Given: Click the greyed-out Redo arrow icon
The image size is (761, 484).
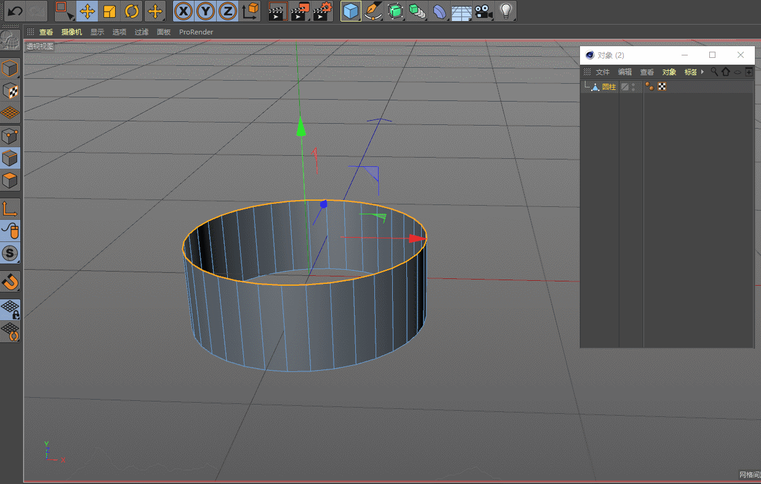Looking at the screenshot, I should pos(36,11).
